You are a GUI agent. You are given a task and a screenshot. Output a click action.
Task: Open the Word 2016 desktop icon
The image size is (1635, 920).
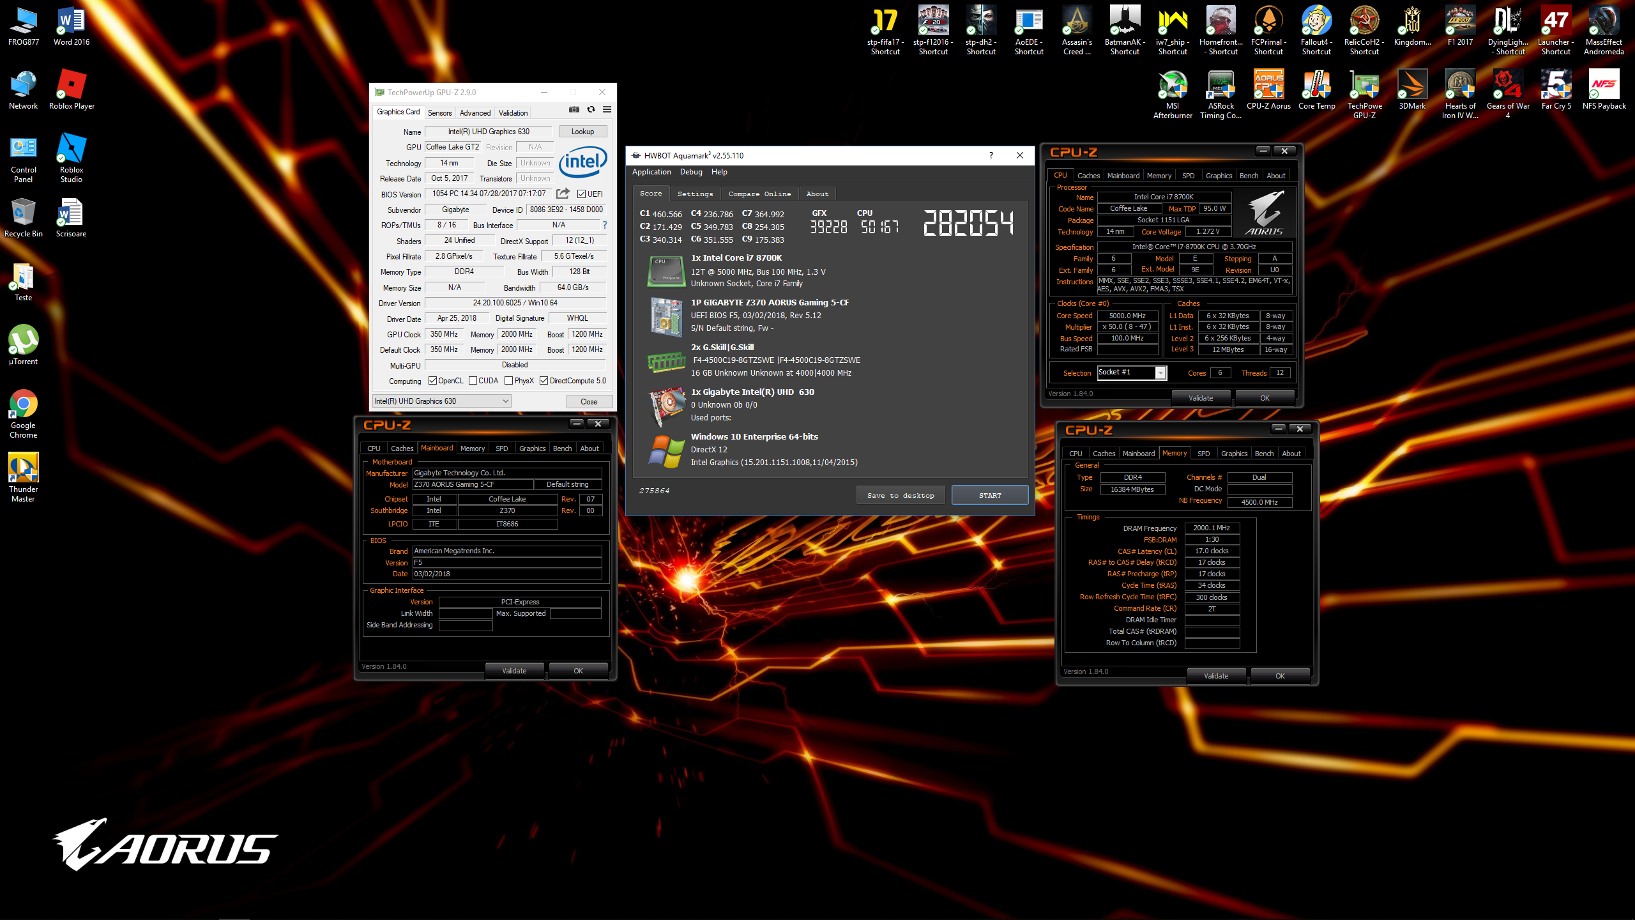[x=72, y=27]
